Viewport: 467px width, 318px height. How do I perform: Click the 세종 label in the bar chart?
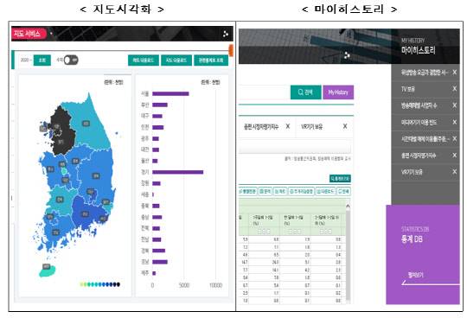144,194
